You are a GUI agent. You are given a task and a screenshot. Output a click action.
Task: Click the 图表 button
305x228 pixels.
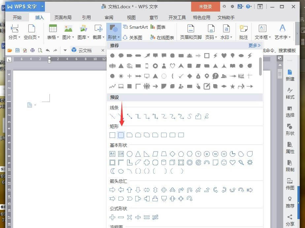[158, 27]
